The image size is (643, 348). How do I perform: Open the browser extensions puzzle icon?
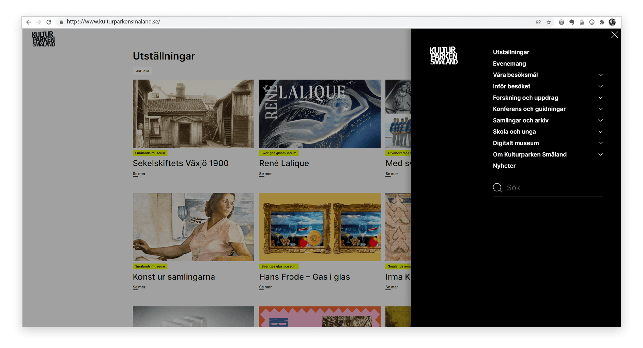pos(602,22)
